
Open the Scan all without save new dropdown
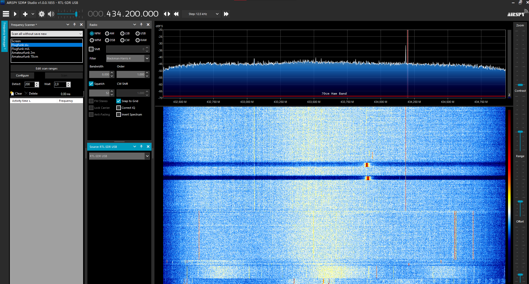coord(47,34)
